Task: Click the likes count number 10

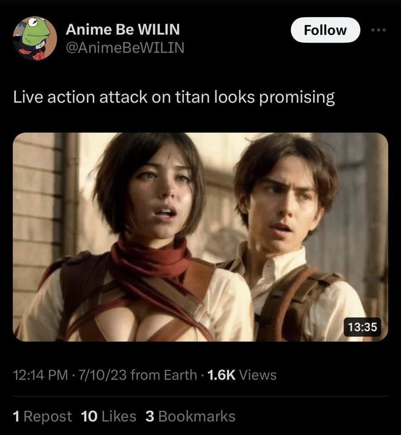Action: [89, 417]
